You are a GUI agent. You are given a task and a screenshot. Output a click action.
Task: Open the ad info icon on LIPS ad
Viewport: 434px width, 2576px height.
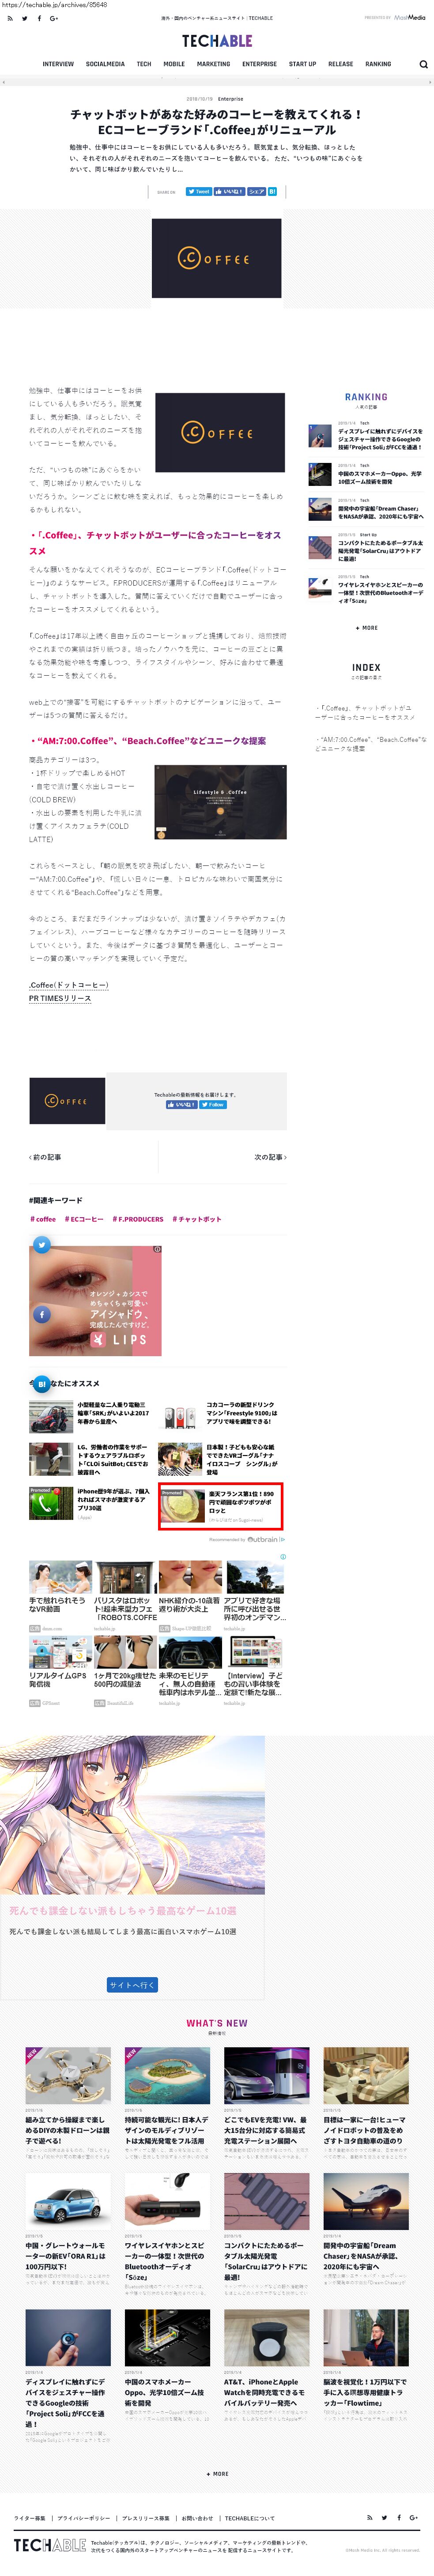pyautogui.click(x=157, y=1249)
